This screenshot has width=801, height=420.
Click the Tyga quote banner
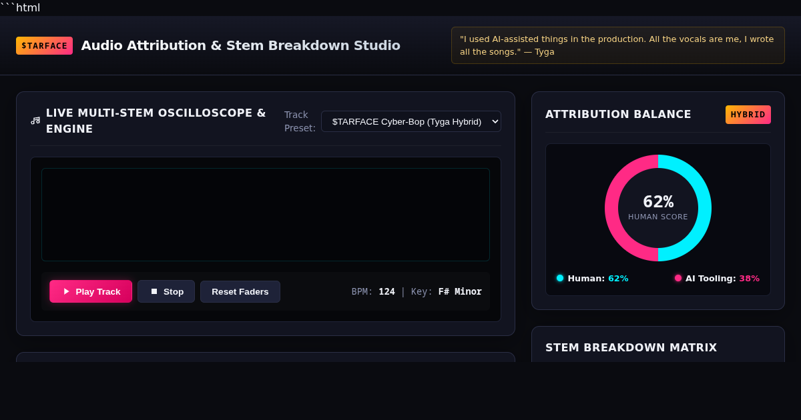[618, 45]
